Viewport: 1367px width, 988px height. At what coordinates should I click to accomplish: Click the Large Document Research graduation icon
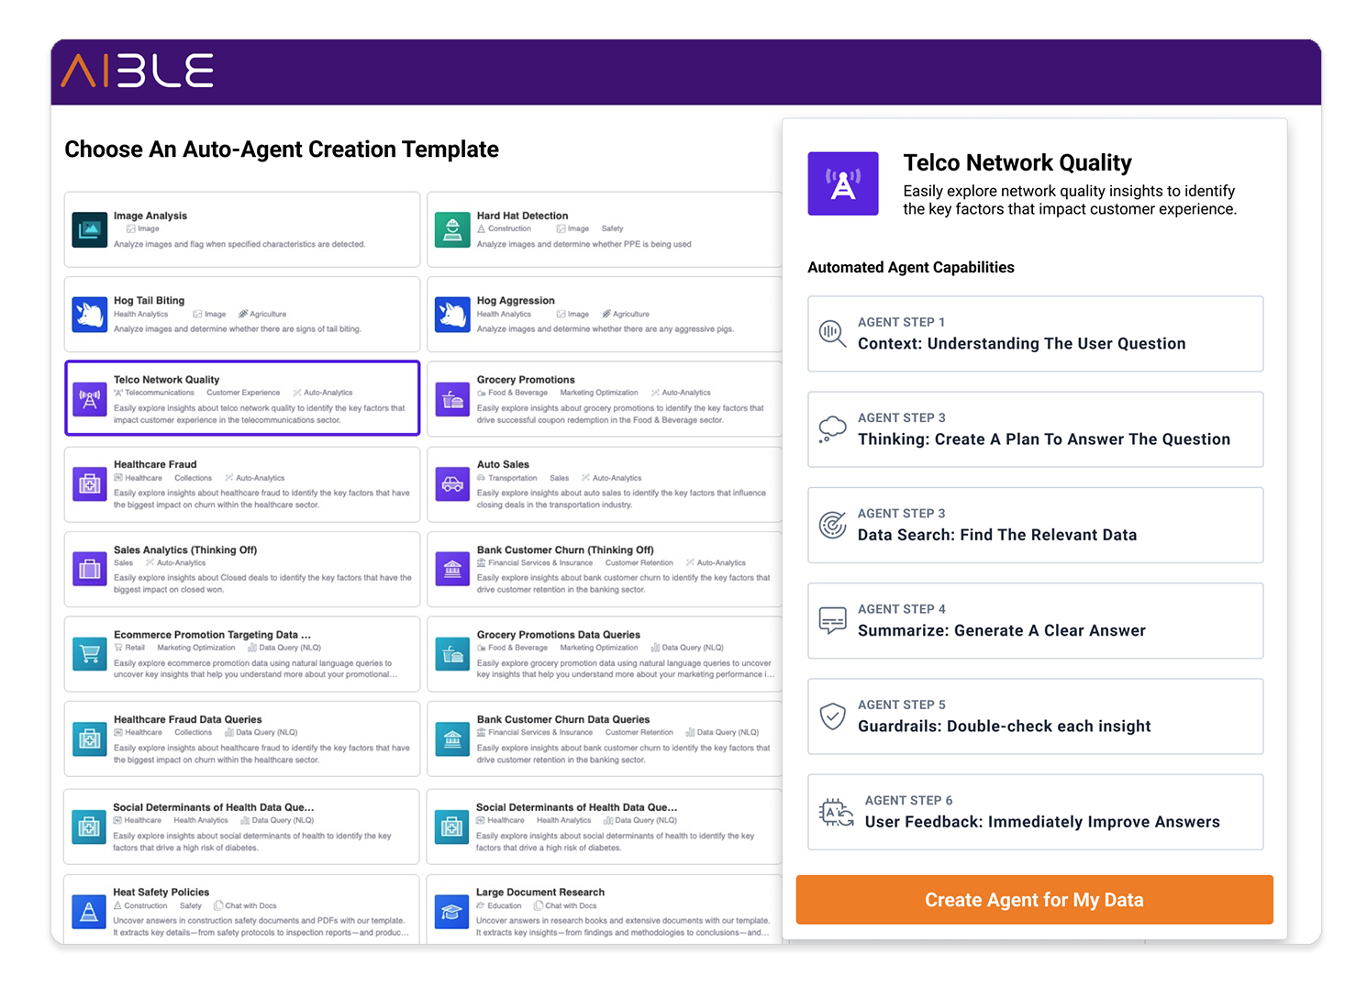click(451, 912)
